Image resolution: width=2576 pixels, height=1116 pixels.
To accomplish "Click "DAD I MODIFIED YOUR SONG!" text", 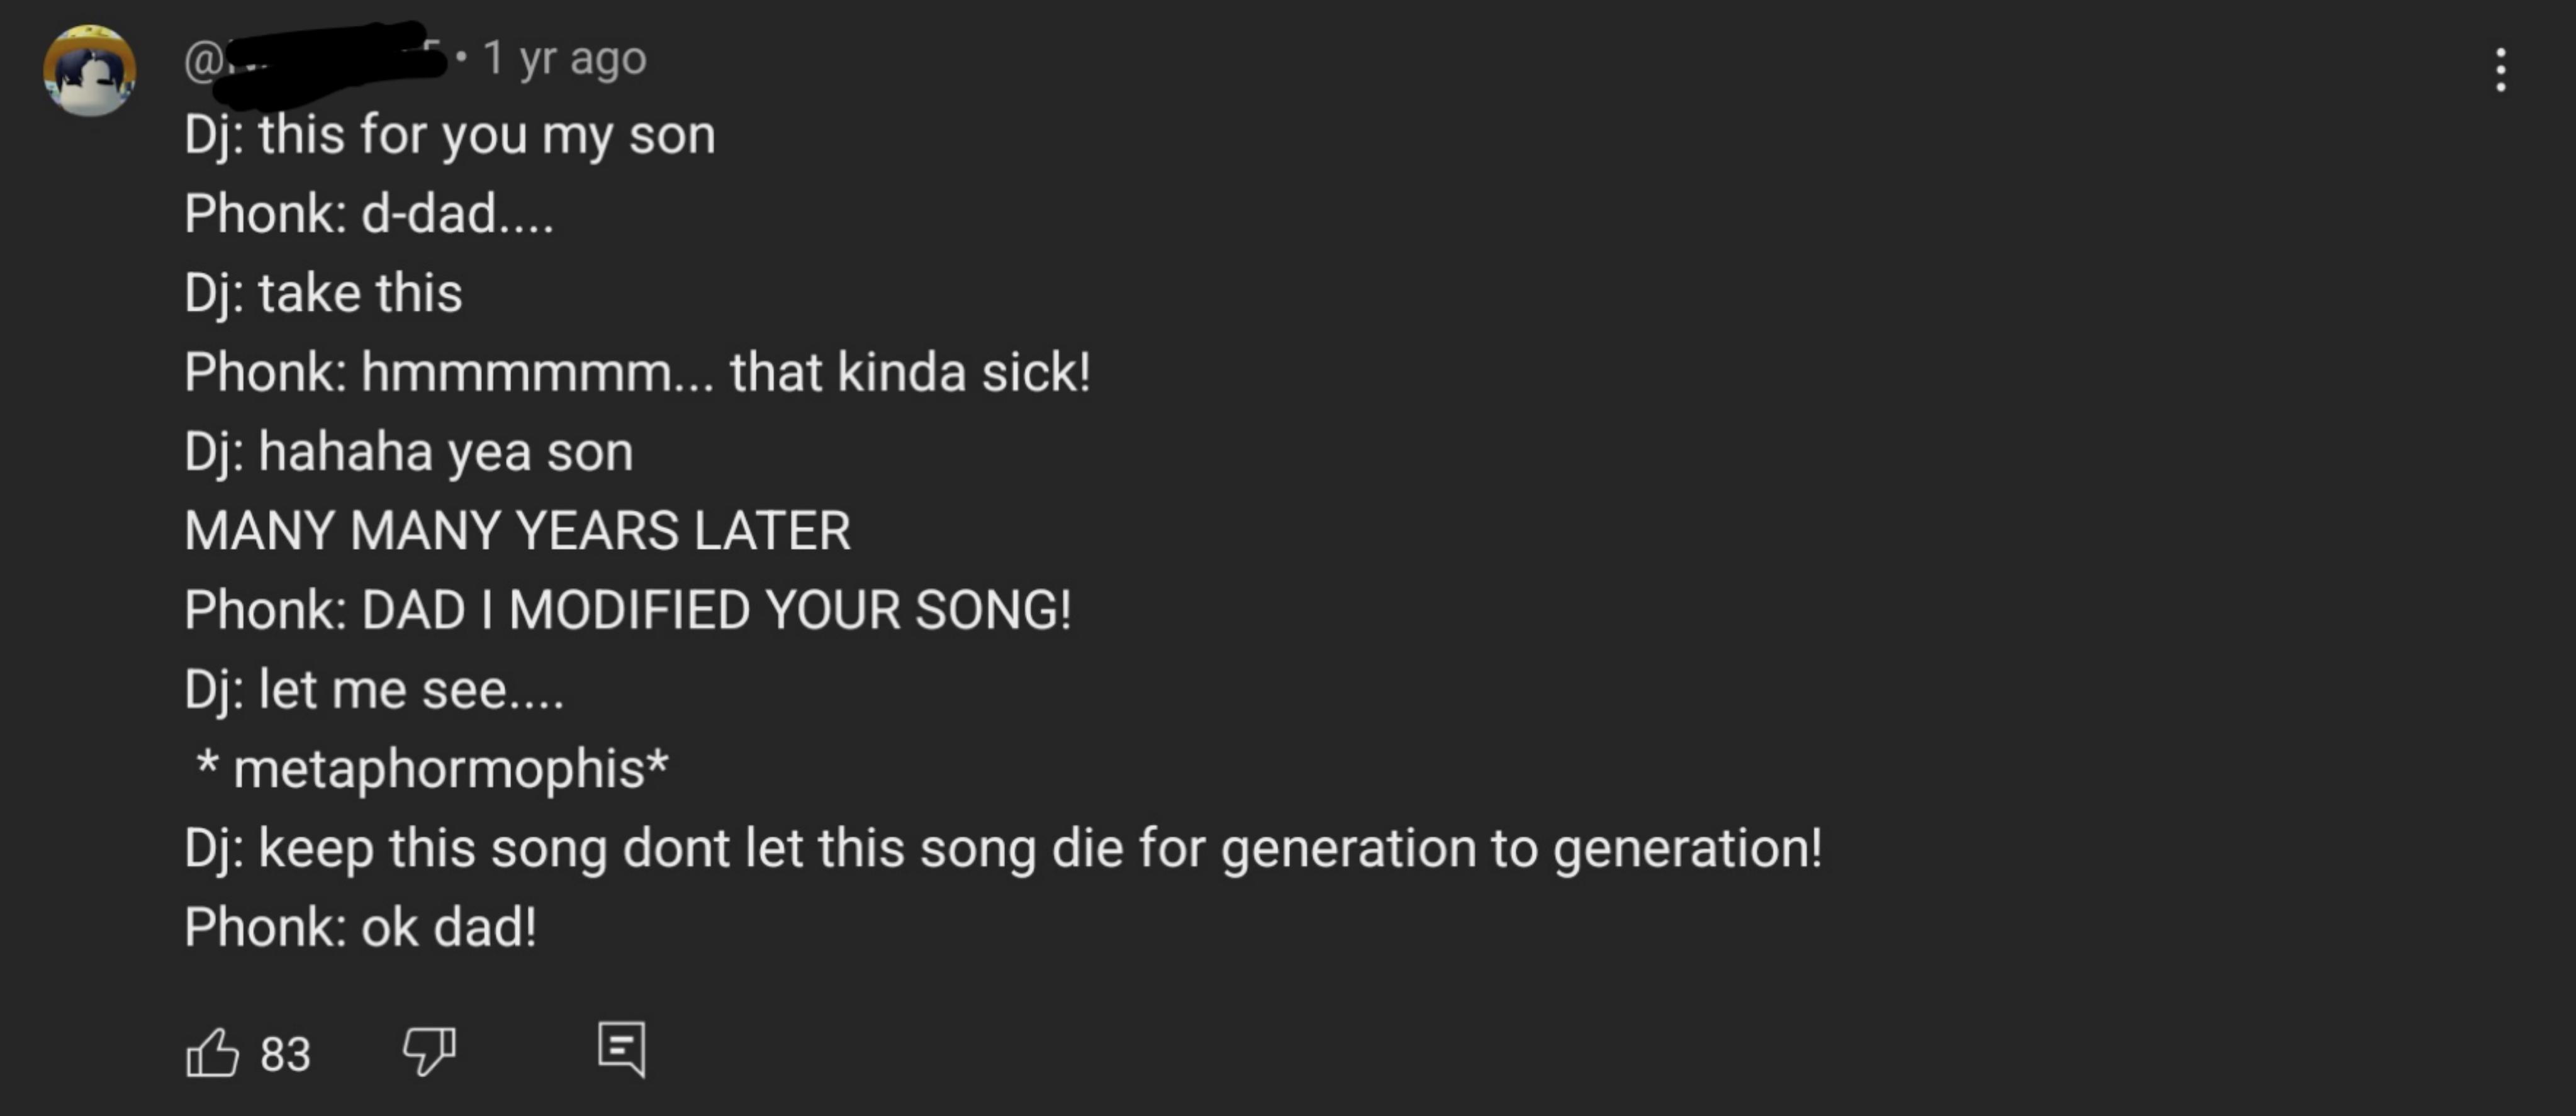I will point(716,610).
